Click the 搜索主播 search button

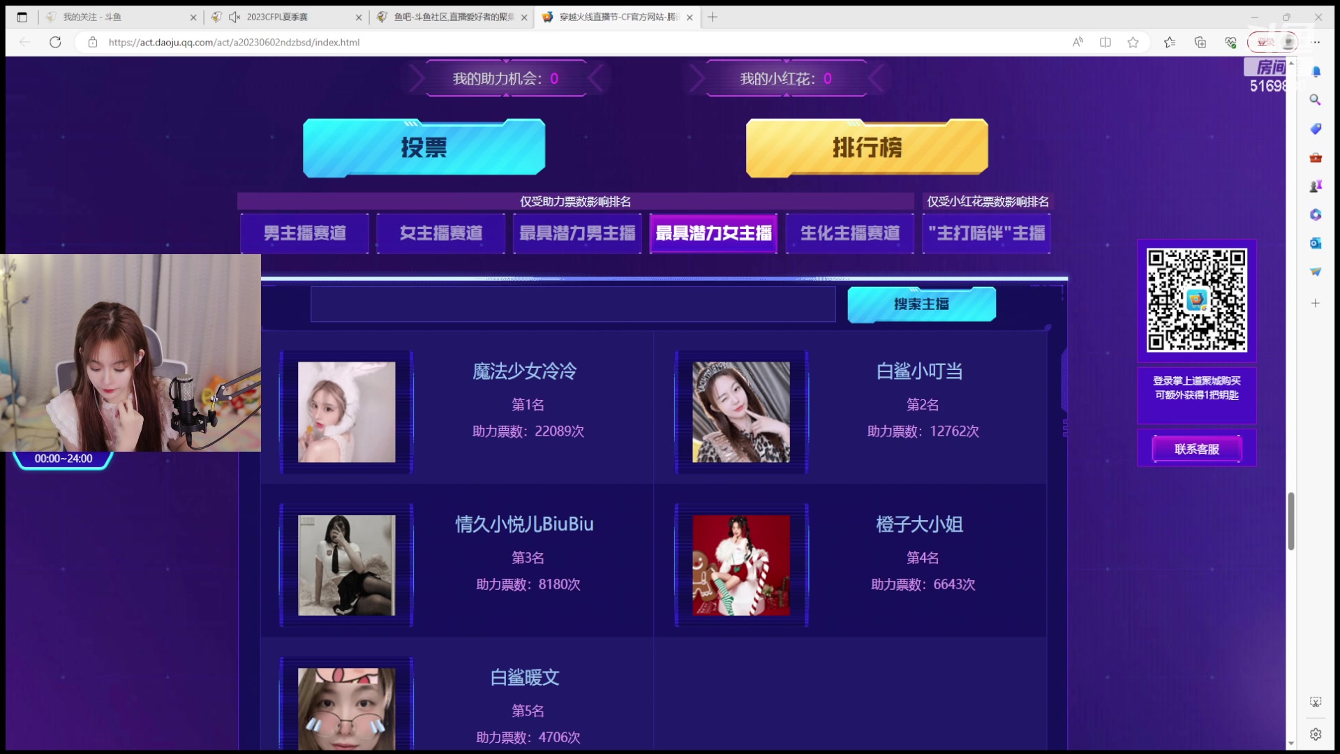pyautogui.click(x=921, y=304)
